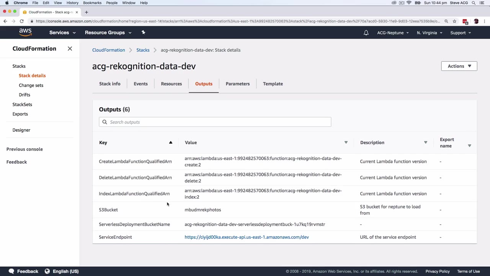This screenshot has height=276, width=490.
Task: Go to Stacks in the breadcrumb
Action: (x=143, y=50)
